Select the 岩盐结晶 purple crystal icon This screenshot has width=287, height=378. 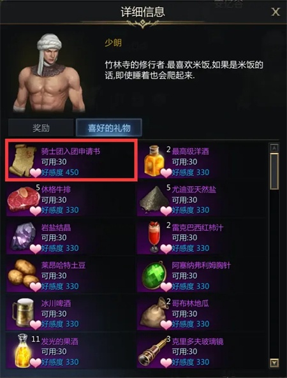(x=23, y=237)
